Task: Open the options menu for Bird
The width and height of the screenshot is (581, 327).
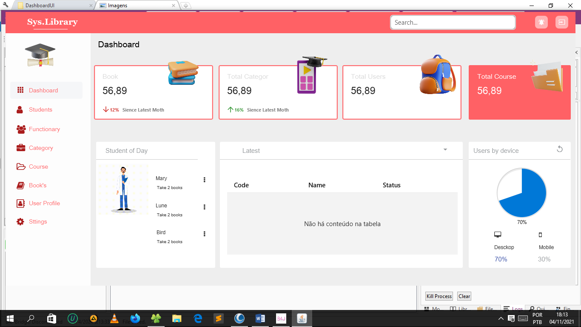Action: point(205,234)
